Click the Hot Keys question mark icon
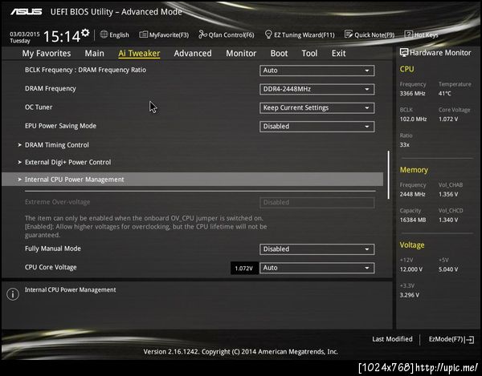The width and height of the screenshot is (482, 376). (408, 34)
